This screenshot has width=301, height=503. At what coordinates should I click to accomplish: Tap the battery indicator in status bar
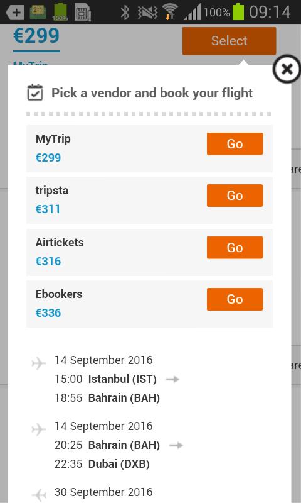[x=238, y=12]
